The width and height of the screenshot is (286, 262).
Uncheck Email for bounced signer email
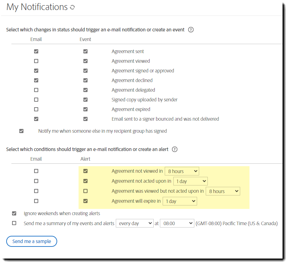tap(36, 119)
